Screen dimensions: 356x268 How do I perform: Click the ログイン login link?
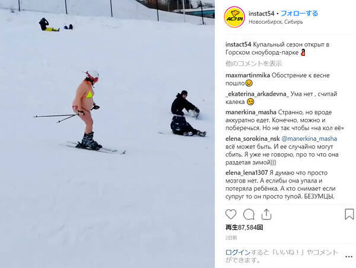tap(238, 252)
